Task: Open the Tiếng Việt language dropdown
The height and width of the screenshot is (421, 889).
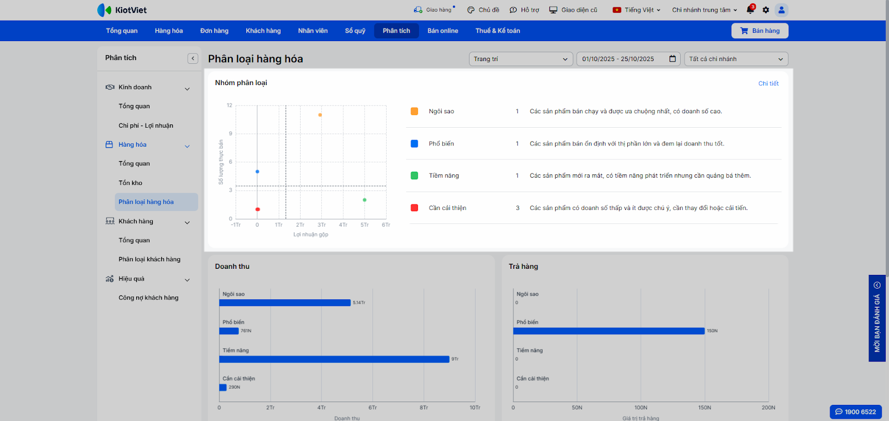Action: click(x=636, y=10)
